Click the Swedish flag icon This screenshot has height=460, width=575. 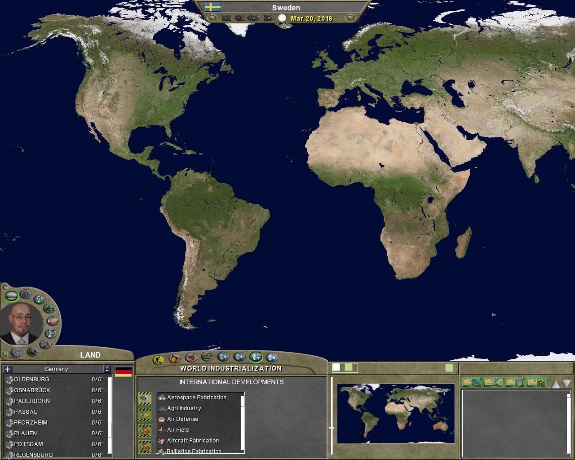212,7
